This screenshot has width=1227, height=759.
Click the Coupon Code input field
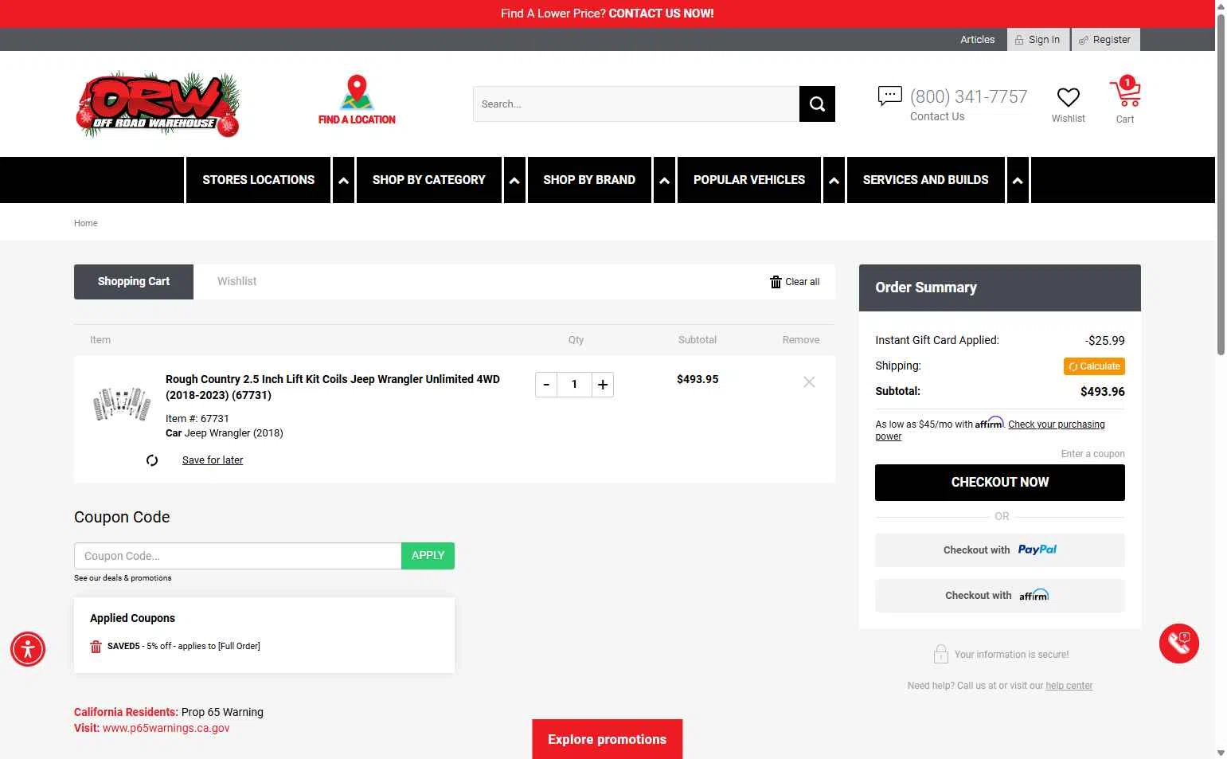[237, 556]
